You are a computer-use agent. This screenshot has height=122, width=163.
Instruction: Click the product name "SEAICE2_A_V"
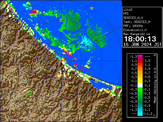[133, 18]
